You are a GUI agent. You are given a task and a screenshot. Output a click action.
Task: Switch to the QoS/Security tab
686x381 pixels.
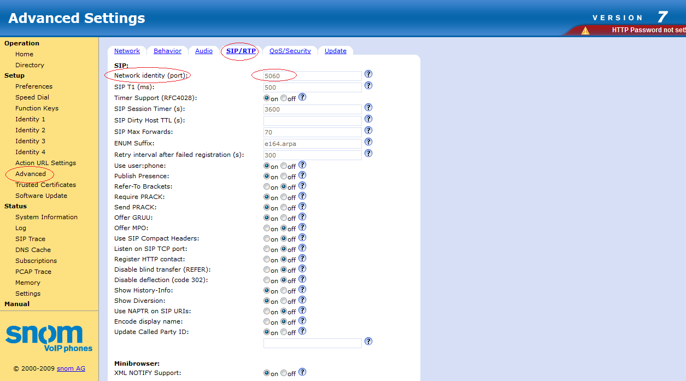pyautogui.click(x=290, y=51)
